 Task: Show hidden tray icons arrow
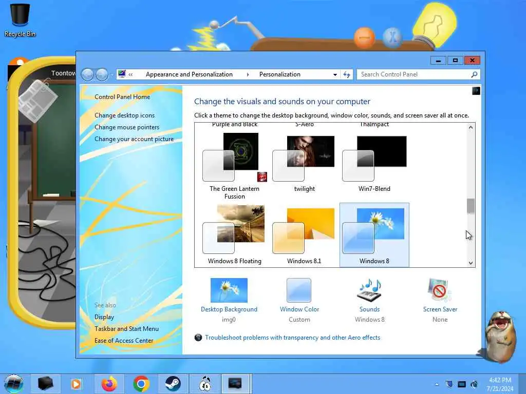(437, 384)
